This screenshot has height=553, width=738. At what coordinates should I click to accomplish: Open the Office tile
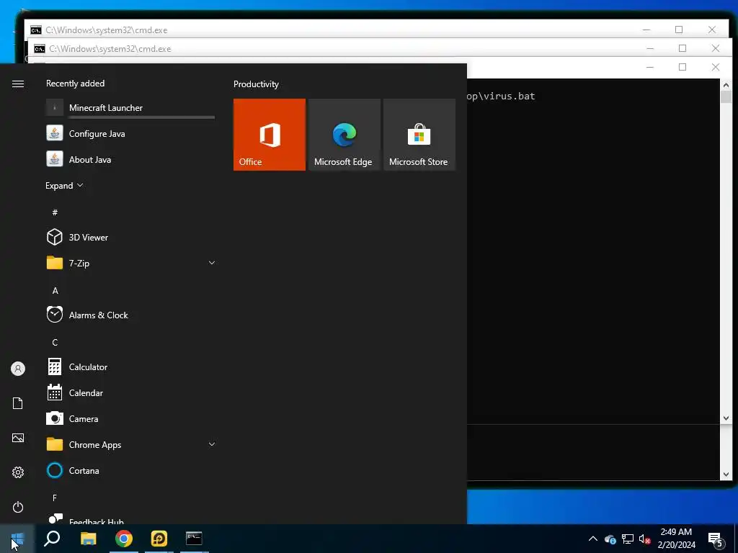[270, 135]
